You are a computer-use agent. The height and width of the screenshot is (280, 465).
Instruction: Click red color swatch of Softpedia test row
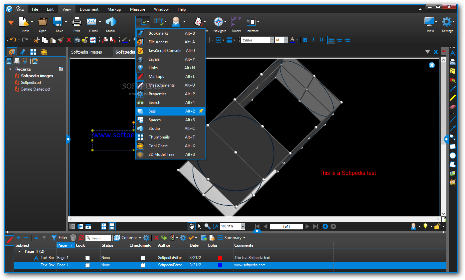[x=220, y=258]
